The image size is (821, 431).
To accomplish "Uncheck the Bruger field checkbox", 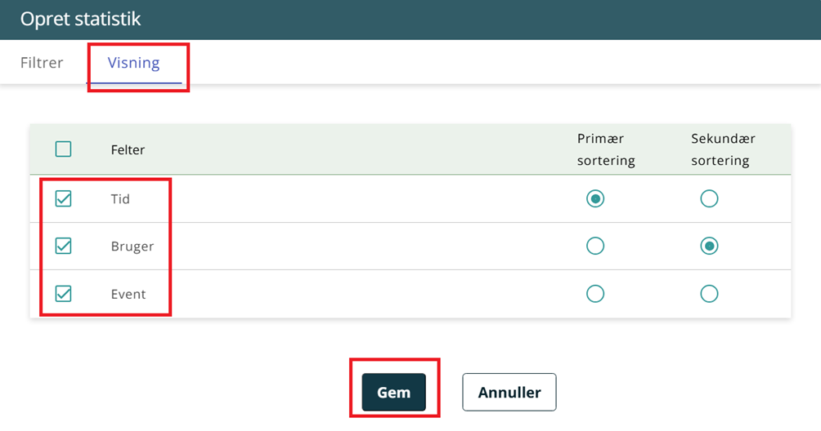I will [63, 246].
